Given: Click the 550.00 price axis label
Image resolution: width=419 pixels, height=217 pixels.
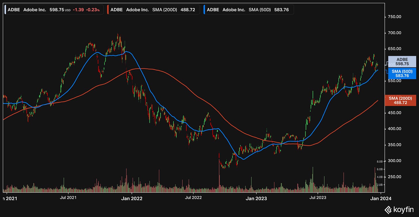Looking at the screenshot, I should coord(395,81).
